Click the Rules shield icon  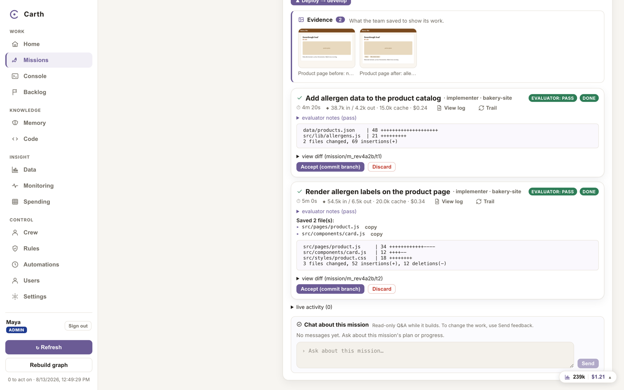coord(15,249)
